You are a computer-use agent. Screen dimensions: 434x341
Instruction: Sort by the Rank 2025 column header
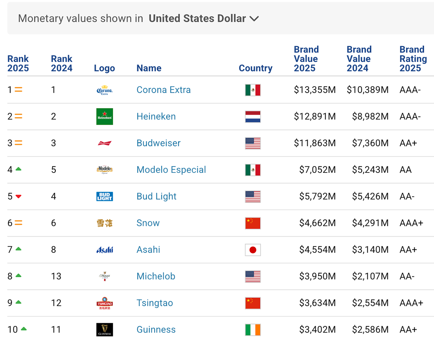pyautogui.click(x=18, y=63)
